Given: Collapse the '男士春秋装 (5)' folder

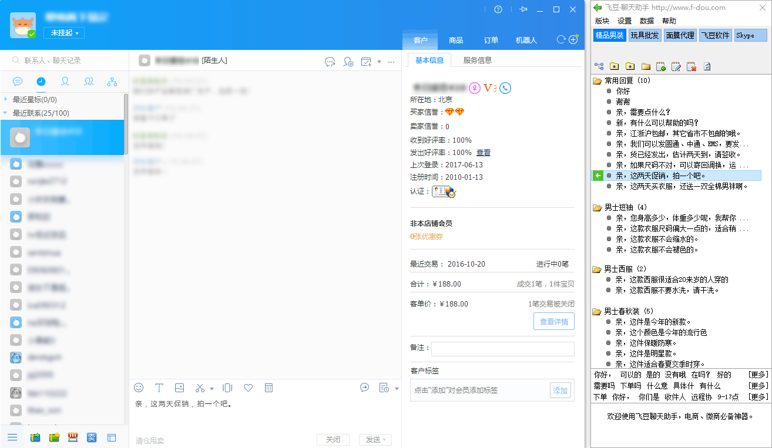Looking at the screenshot, I should pos(597,311).
